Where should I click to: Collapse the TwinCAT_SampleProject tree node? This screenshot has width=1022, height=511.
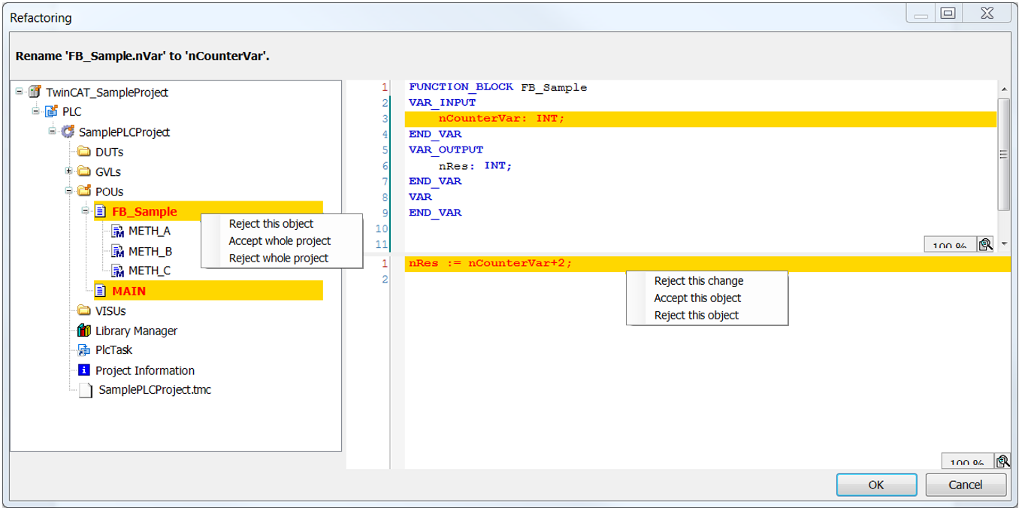19,92
